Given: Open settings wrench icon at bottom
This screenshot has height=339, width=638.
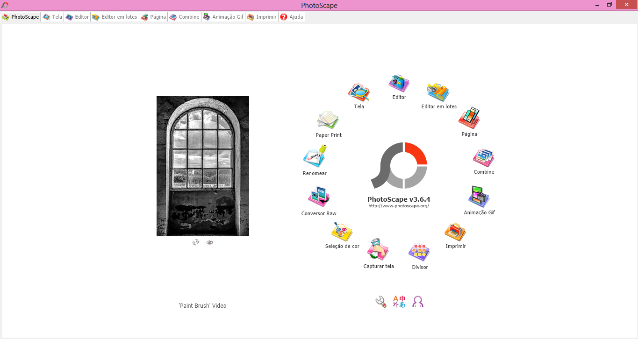Looking at the screenshot, I should pyautogui.click(x=381, y=302).
